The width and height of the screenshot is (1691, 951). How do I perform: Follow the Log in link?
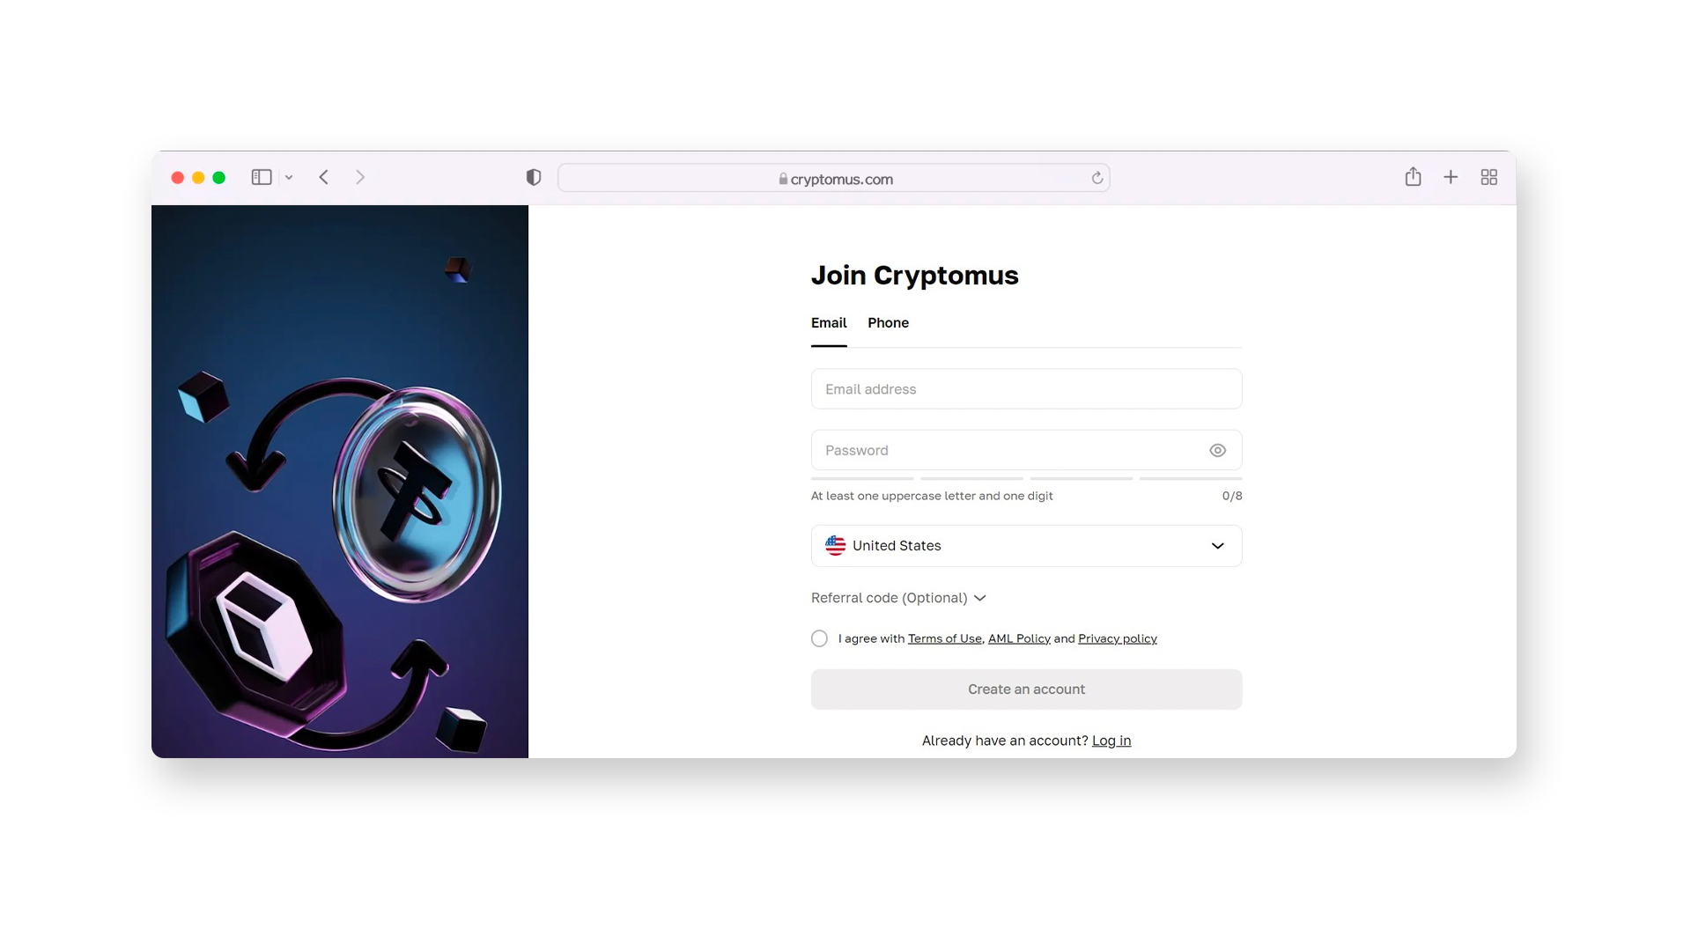[1111, 741]
